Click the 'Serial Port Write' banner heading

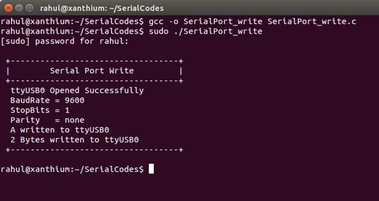click(92, 71)
